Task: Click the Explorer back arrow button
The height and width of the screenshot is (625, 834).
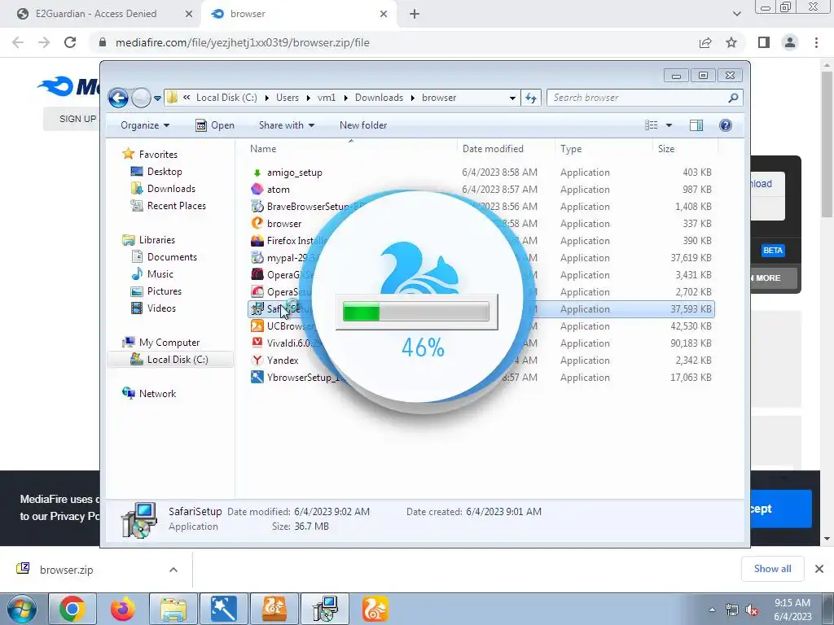Action: pyautogui.click(x=118, y=98)
